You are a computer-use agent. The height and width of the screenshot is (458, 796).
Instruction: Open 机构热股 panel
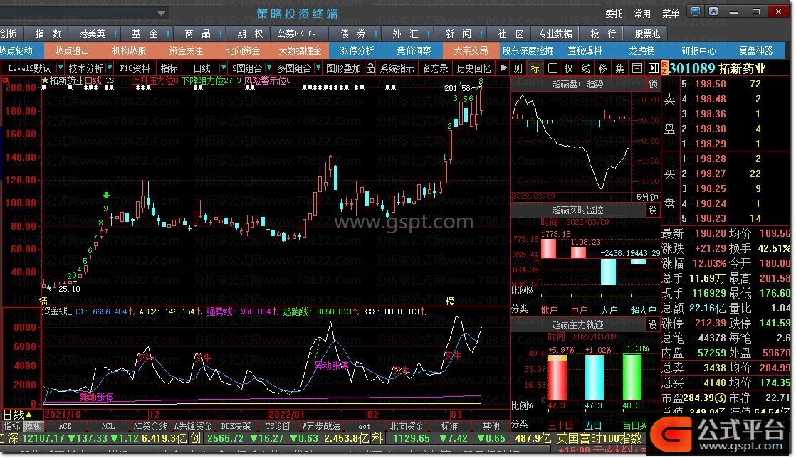(x=129, y=50)
